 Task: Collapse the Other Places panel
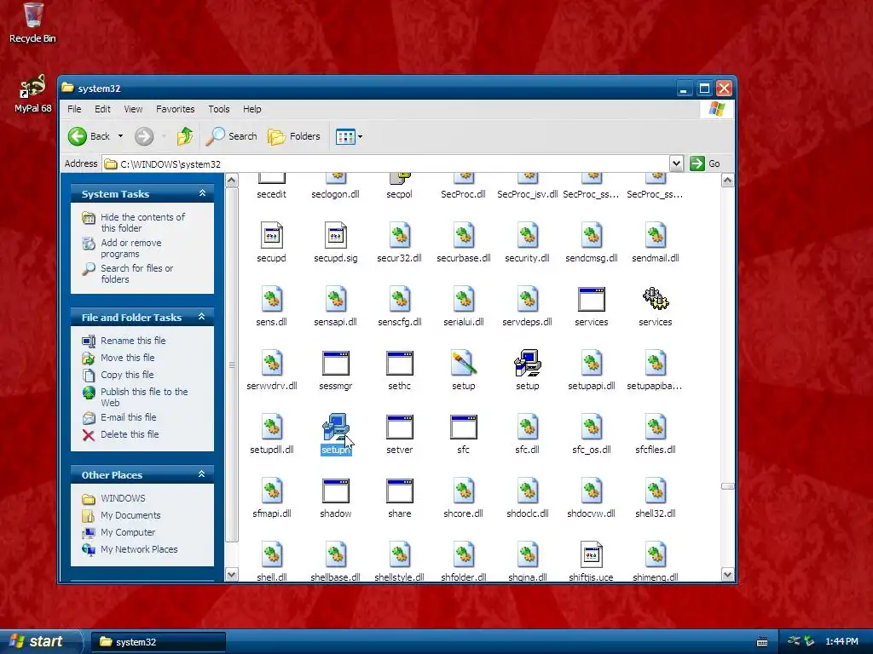point(202,473)
